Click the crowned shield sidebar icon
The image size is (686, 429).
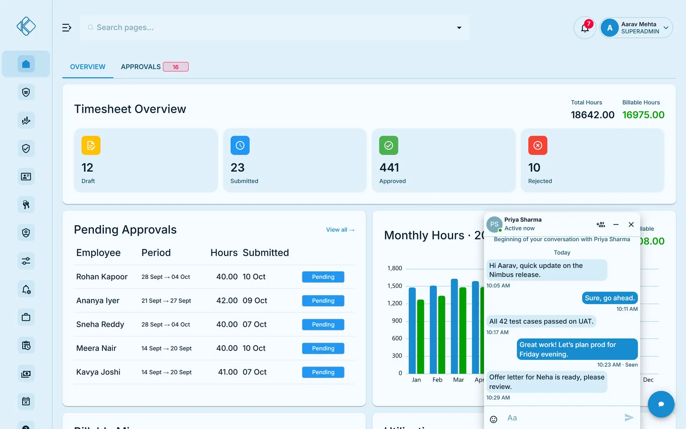pos(26,92)
